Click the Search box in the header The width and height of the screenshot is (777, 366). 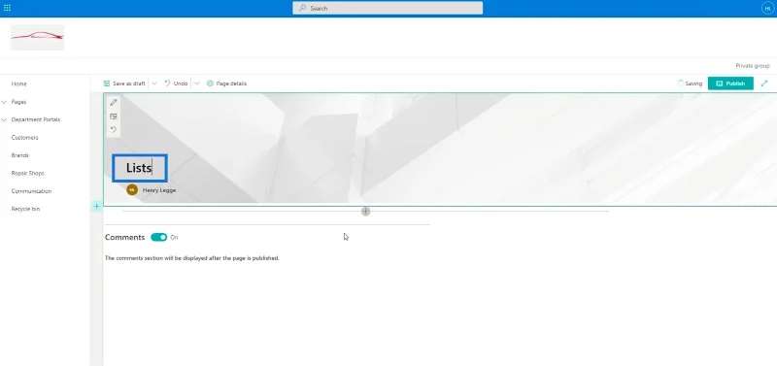388,8
